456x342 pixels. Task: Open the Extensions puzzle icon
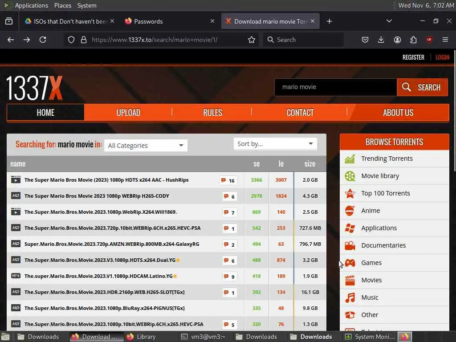(413, 40)
